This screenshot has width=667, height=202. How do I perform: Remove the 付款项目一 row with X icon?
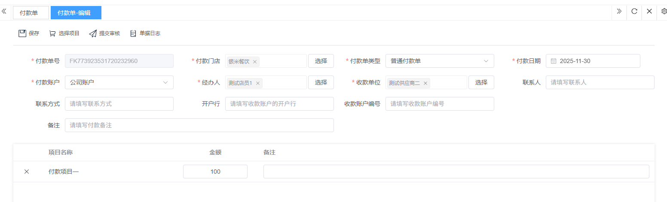(x=27, y=172)
